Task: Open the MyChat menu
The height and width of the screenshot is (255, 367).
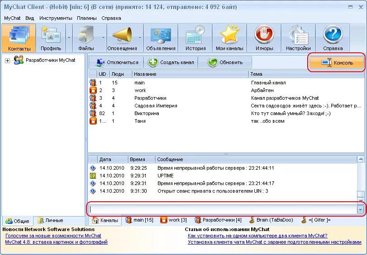Action: (x=12, y=18)
